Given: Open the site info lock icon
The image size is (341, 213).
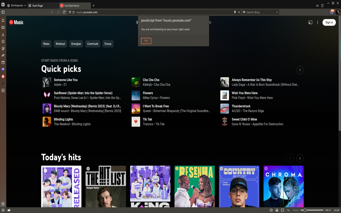Looking at the screenshot, I should click(74, 12).
